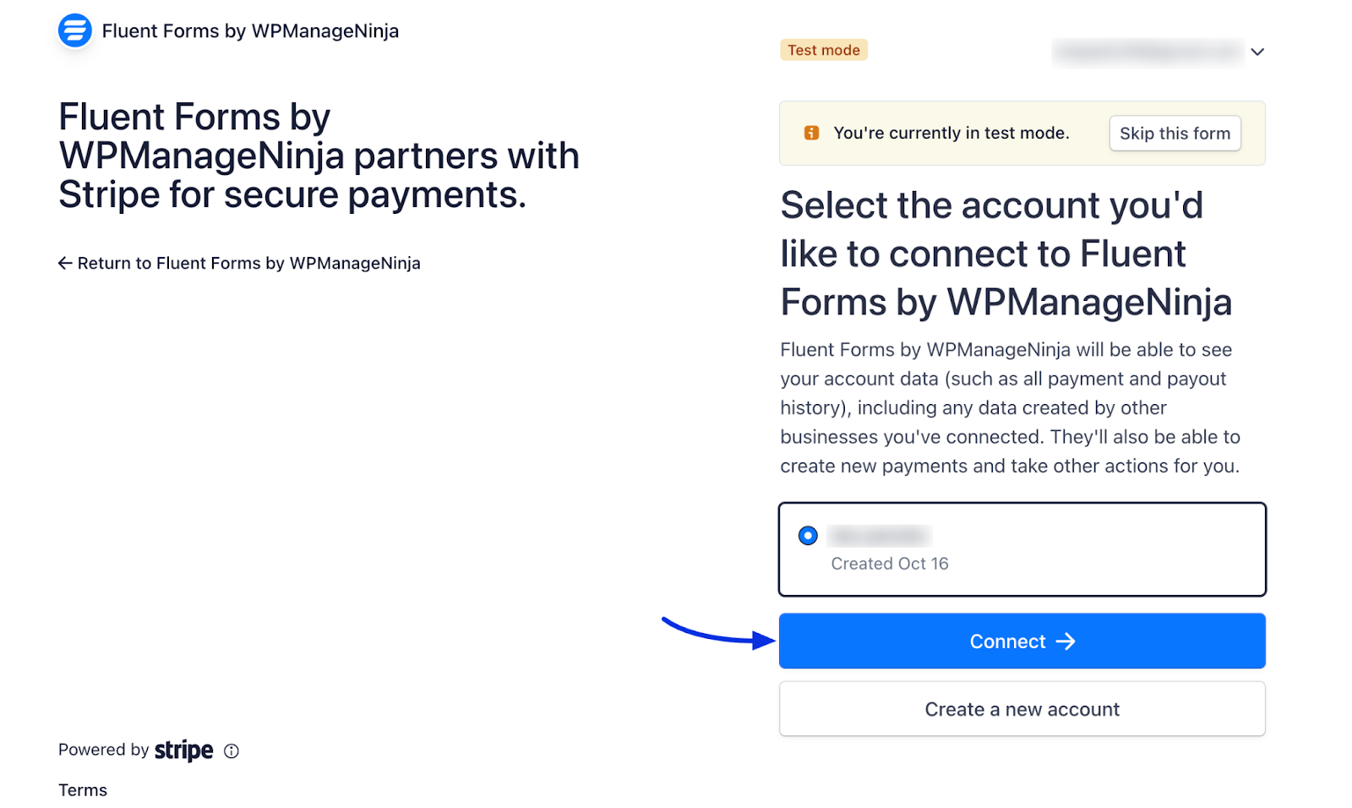Open the blurred account email selector
The height and width of the screenshot is (808, 1352).
click(1148, 52)
